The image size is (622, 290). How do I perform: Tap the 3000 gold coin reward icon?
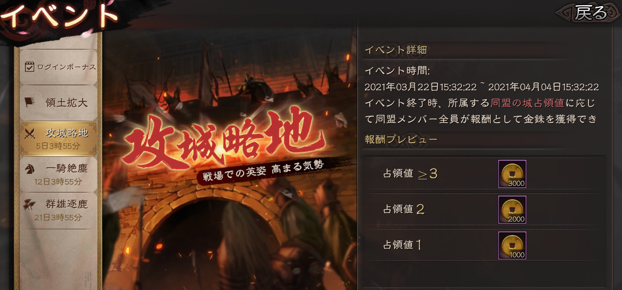(512, 174)
